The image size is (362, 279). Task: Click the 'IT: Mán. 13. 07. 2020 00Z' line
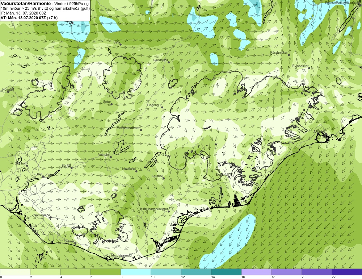pyautogui.click(x=24, y=13)
